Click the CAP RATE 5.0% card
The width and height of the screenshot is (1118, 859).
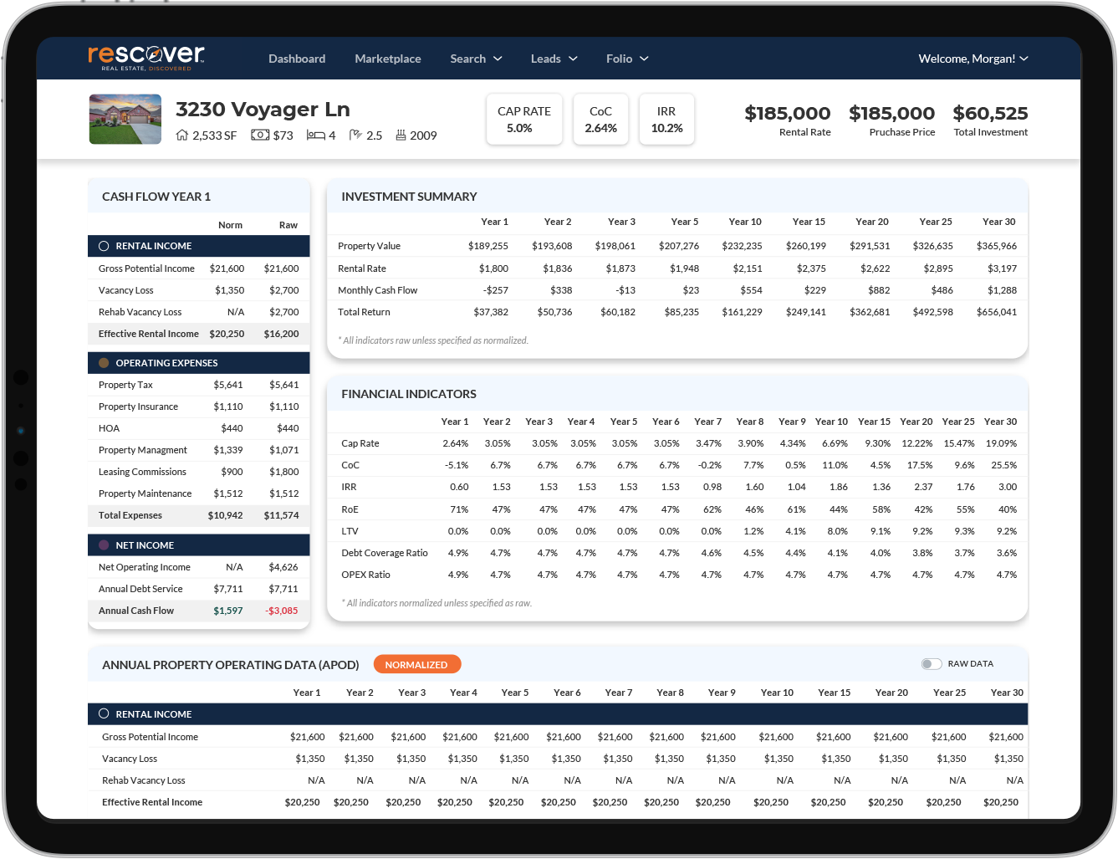(524, 120)
